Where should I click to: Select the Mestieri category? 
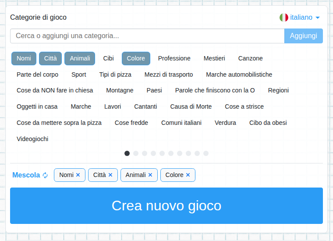[214, 58]
